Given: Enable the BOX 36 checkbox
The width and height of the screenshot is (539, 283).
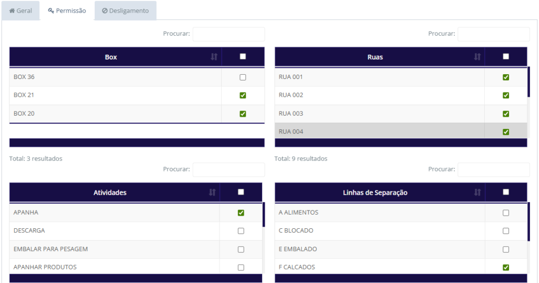Looking at the screenshot, I should tap(243, 77).
